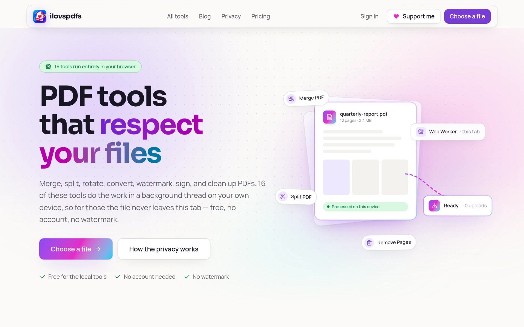
Task: Click the checkmark beside No account needed
Action: point(118,277)
